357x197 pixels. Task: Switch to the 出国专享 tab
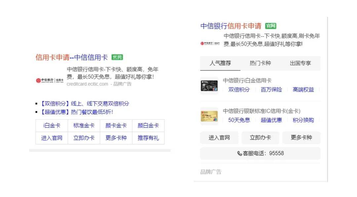[300, 63]
